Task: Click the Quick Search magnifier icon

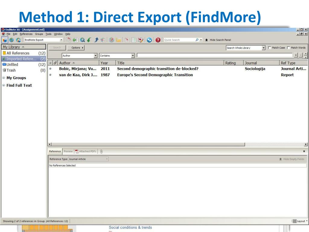Action: (197, 40)
